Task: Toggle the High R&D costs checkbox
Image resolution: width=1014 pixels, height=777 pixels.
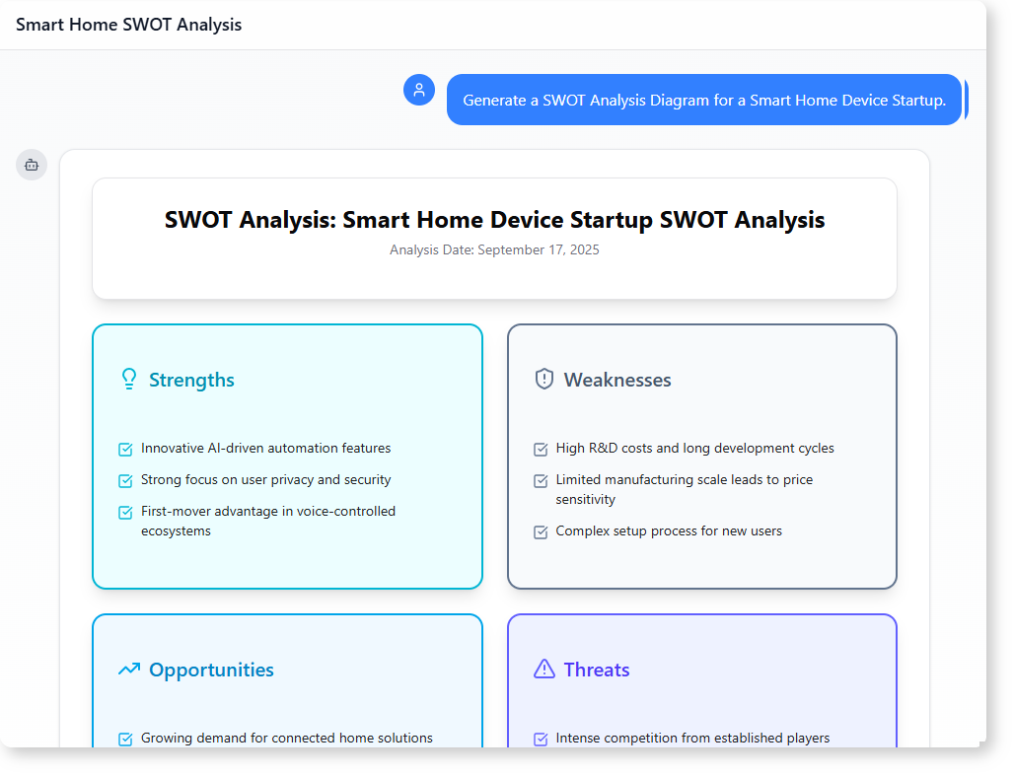Action: tap(541, 450)
